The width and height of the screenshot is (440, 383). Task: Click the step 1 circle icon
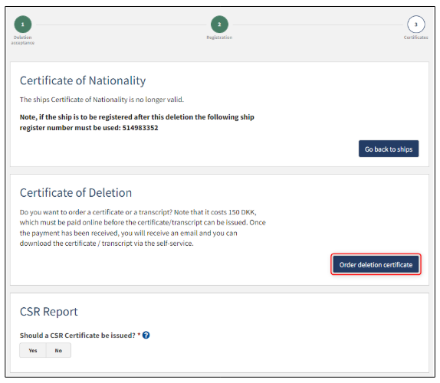point(23,25)
